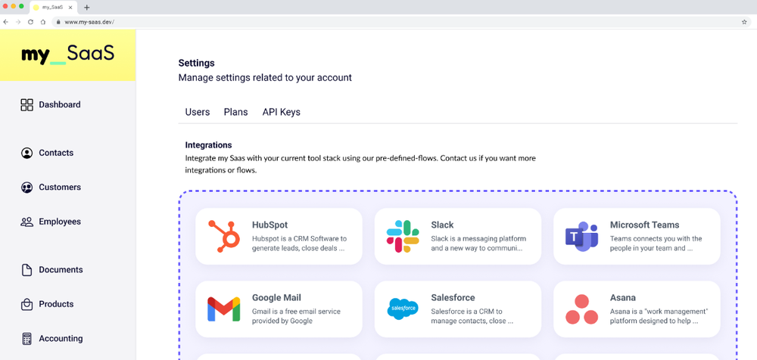Click 'Salesforce is a CRM to' description

467,312
